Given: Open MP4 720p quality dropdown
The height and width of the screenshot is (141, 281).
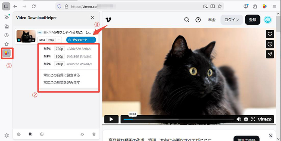Looking at the screenshot, I should [x=50, y=40].
